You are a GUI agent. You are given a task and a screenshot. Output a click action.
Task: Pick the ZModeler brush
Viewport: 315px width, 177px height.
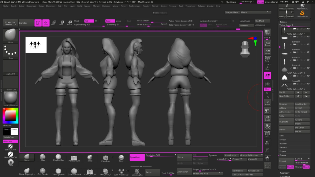[x=106, y=158]
